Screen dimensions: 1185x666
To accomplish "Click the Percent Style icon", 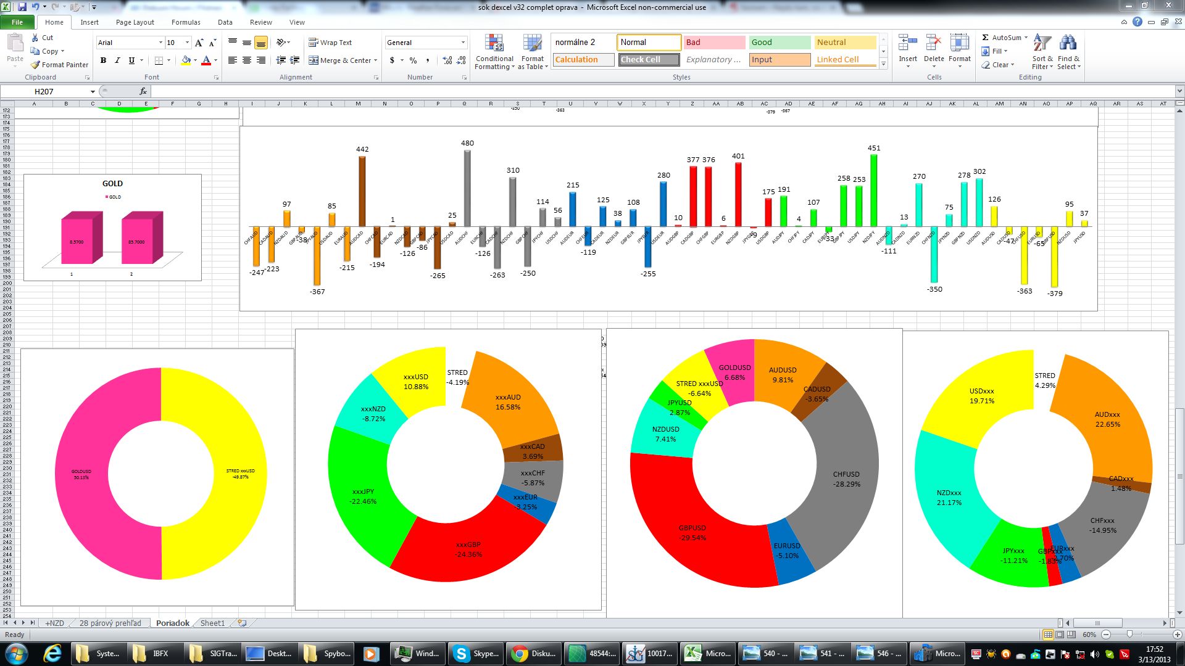I will coord(413,60).
